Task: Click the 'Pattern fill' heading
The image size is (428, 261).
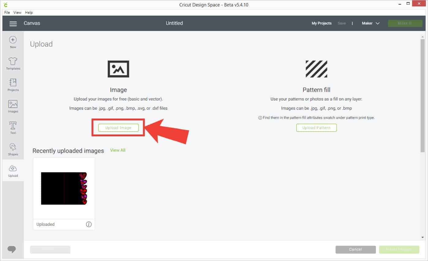Action: pyautogui.click(x=316, y=90)
